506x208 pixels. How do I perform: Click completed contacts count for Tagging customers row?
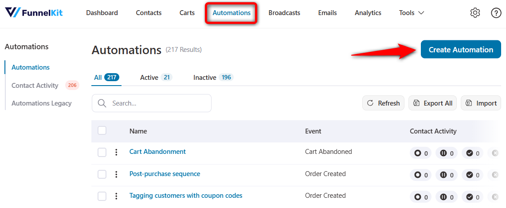pyautogui.click(x=472, y=197)
